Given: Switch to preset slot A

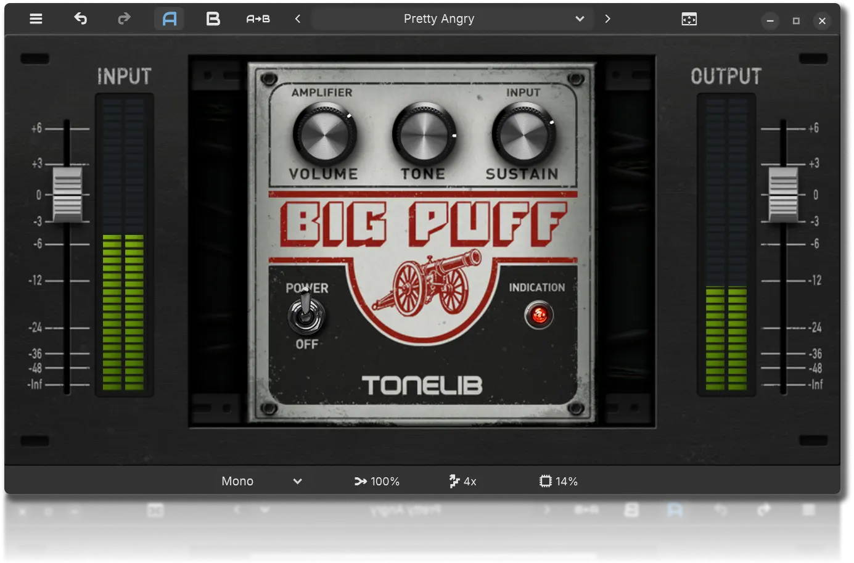Looking at the screenshot, I should (x=170, y=18).
